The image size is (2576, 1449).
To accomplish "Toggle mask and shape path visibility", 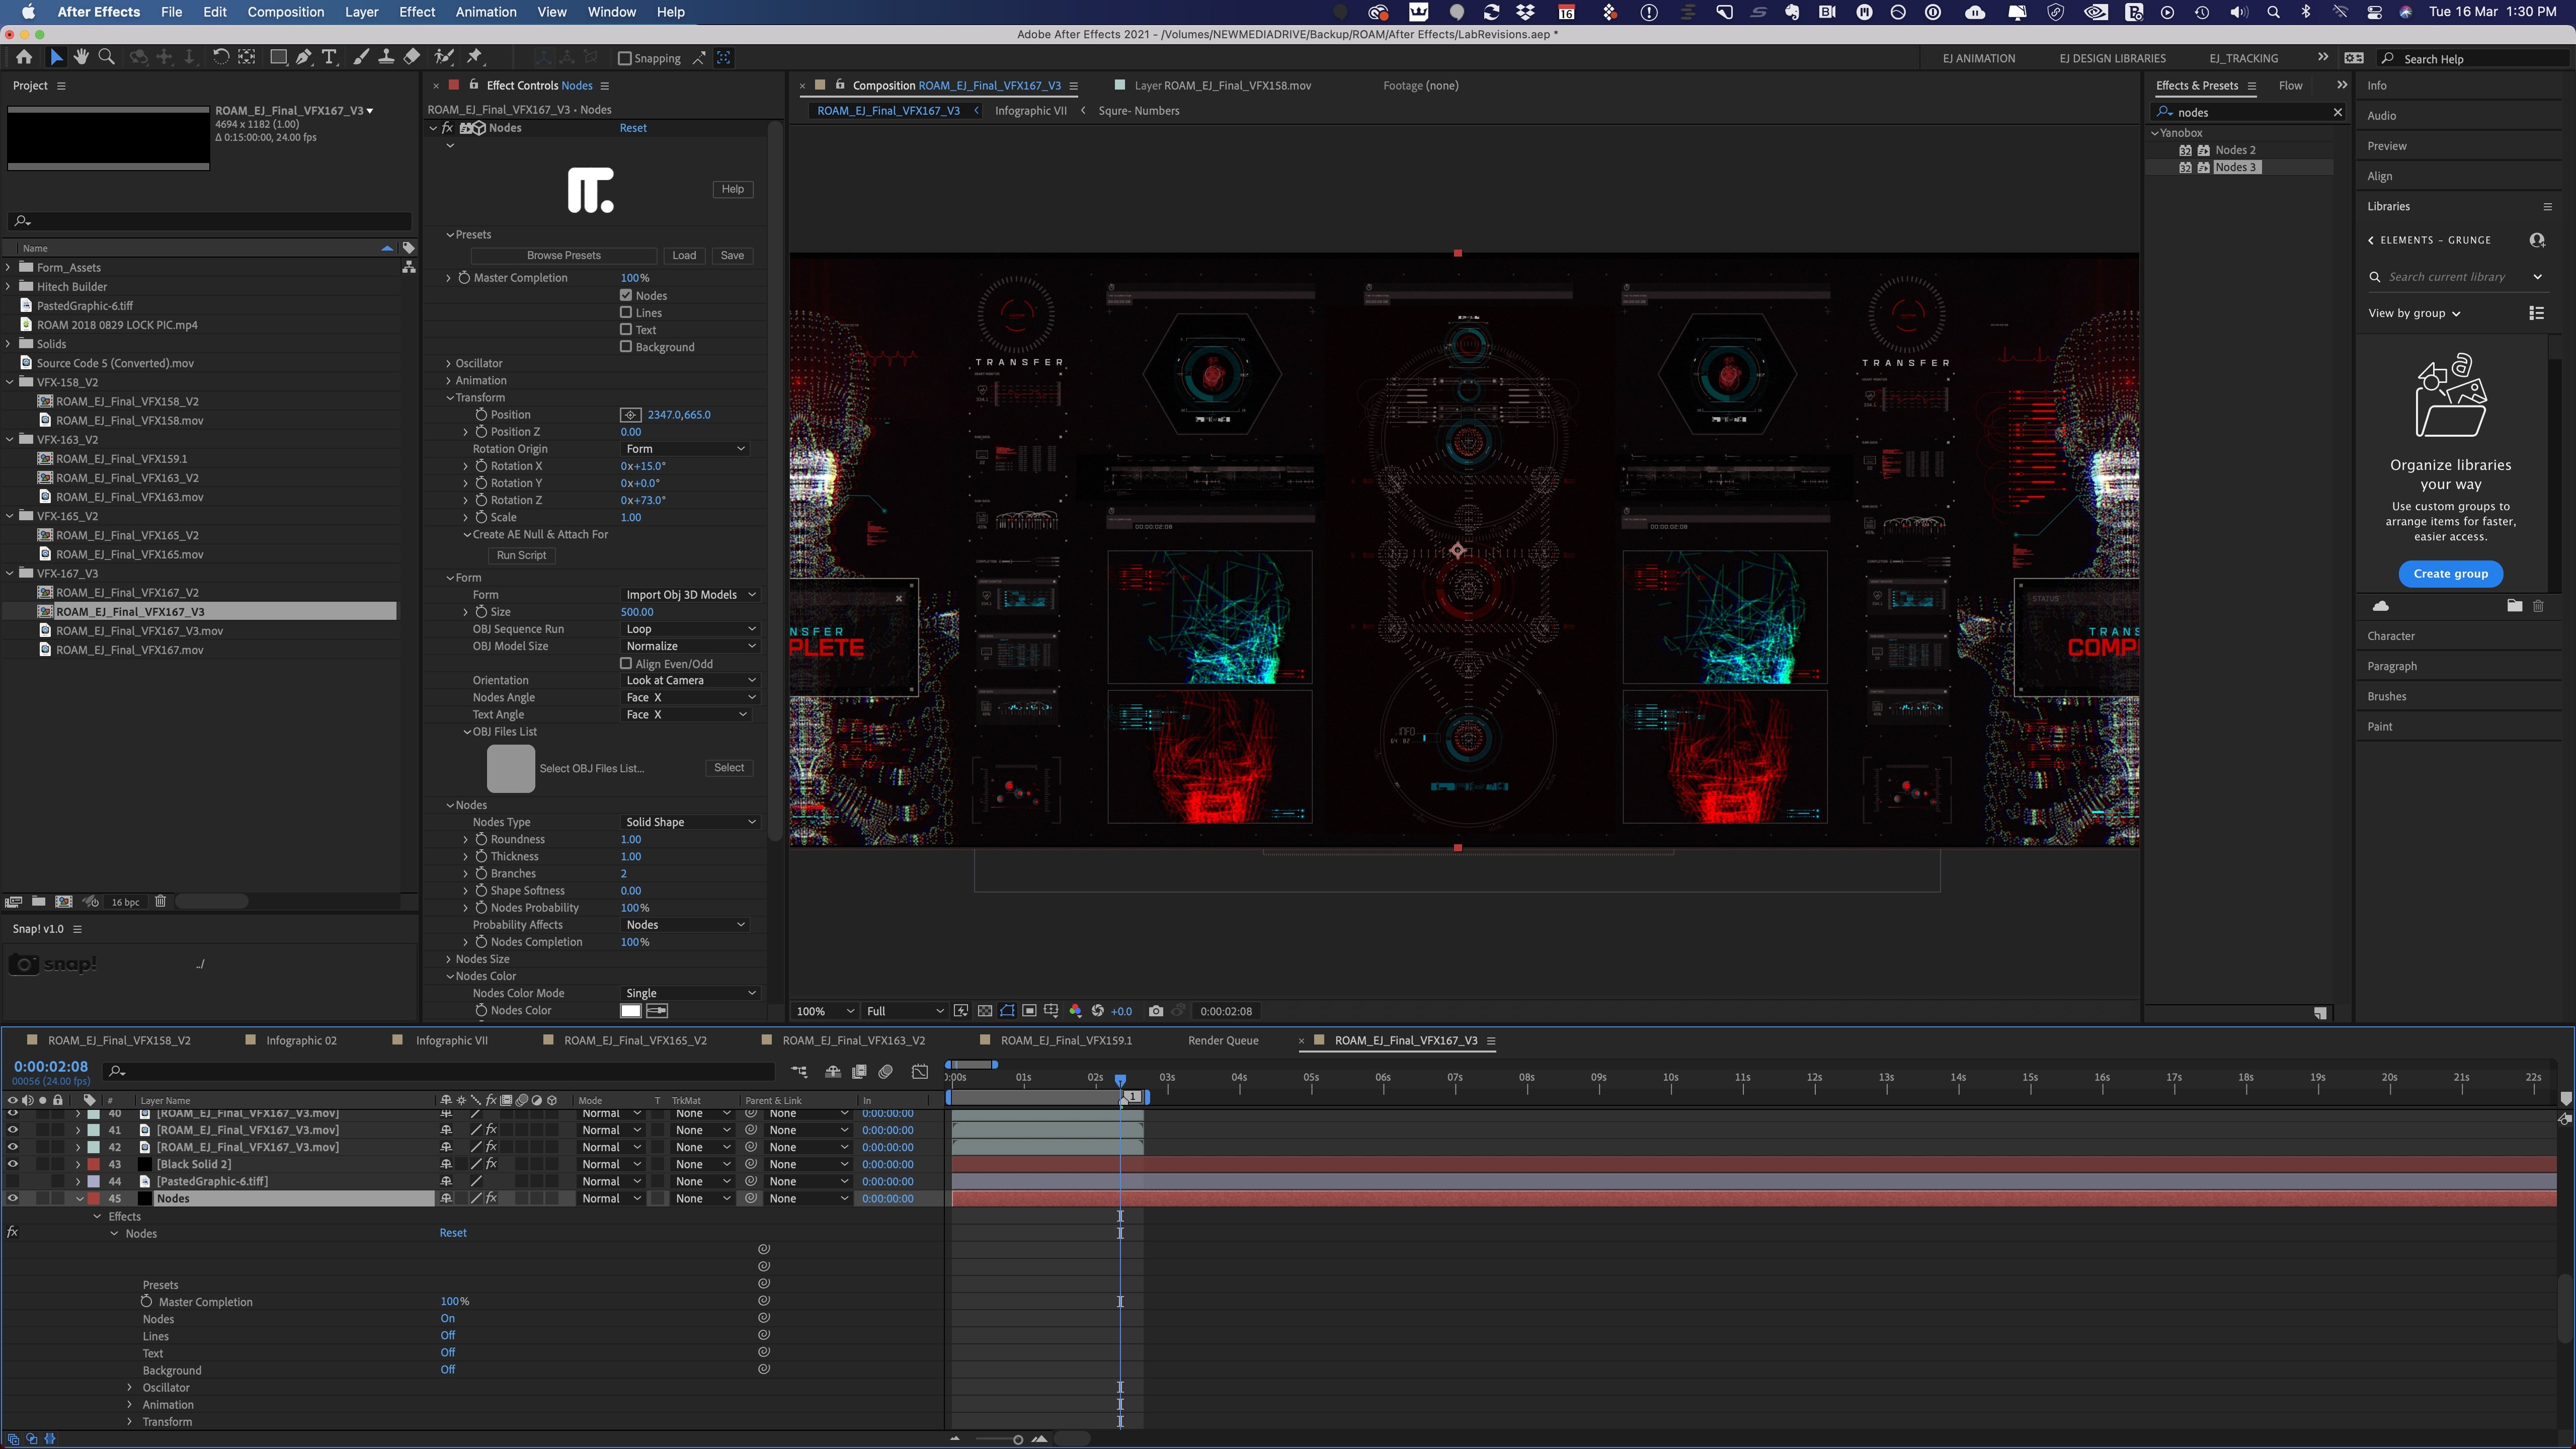I will (x=1007, y=1011).
